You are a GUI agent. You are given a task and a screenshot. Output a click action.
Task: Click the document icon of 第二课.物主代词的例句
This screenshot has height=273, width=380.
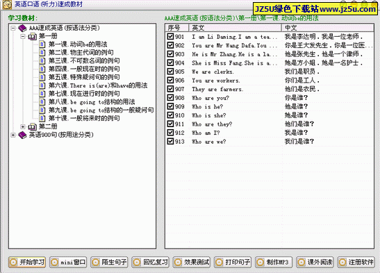click(x=42, y=53)
